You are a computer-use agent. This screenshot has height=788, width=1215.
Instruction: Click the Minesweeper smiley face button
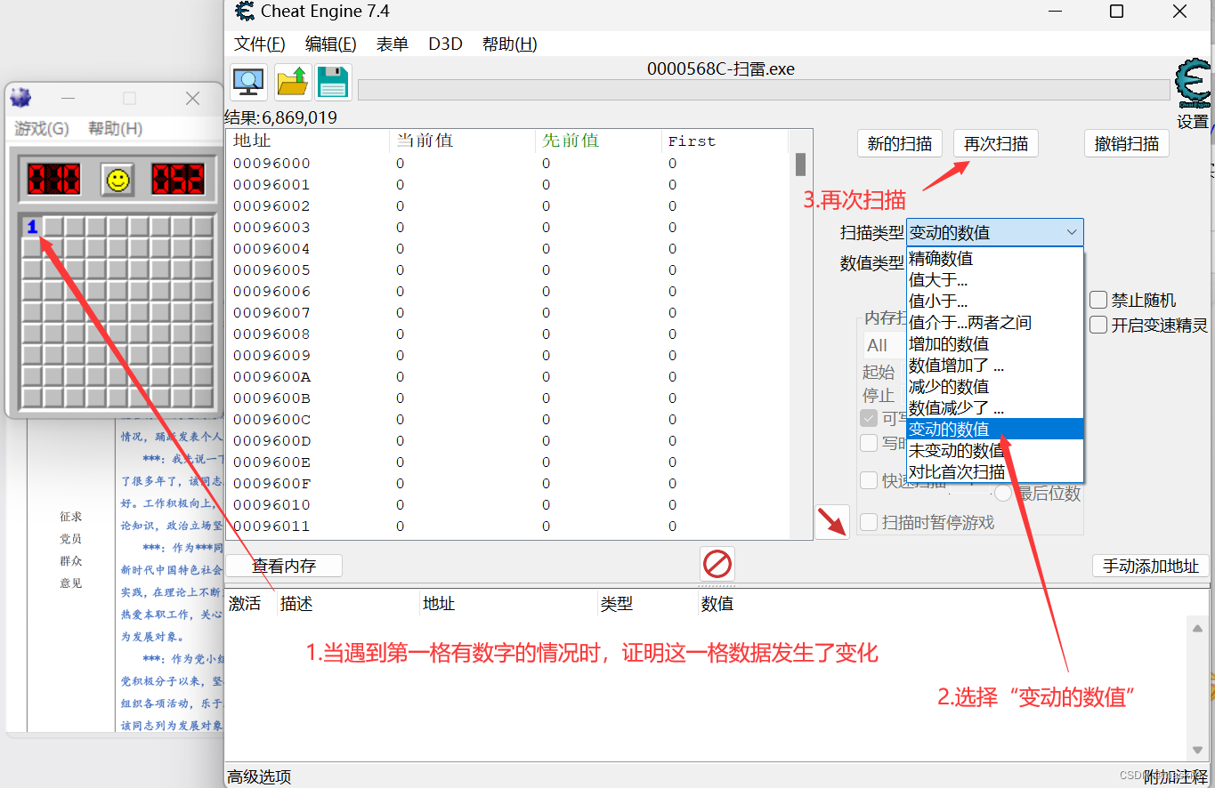pyautogui.click(x=117, y=180)
